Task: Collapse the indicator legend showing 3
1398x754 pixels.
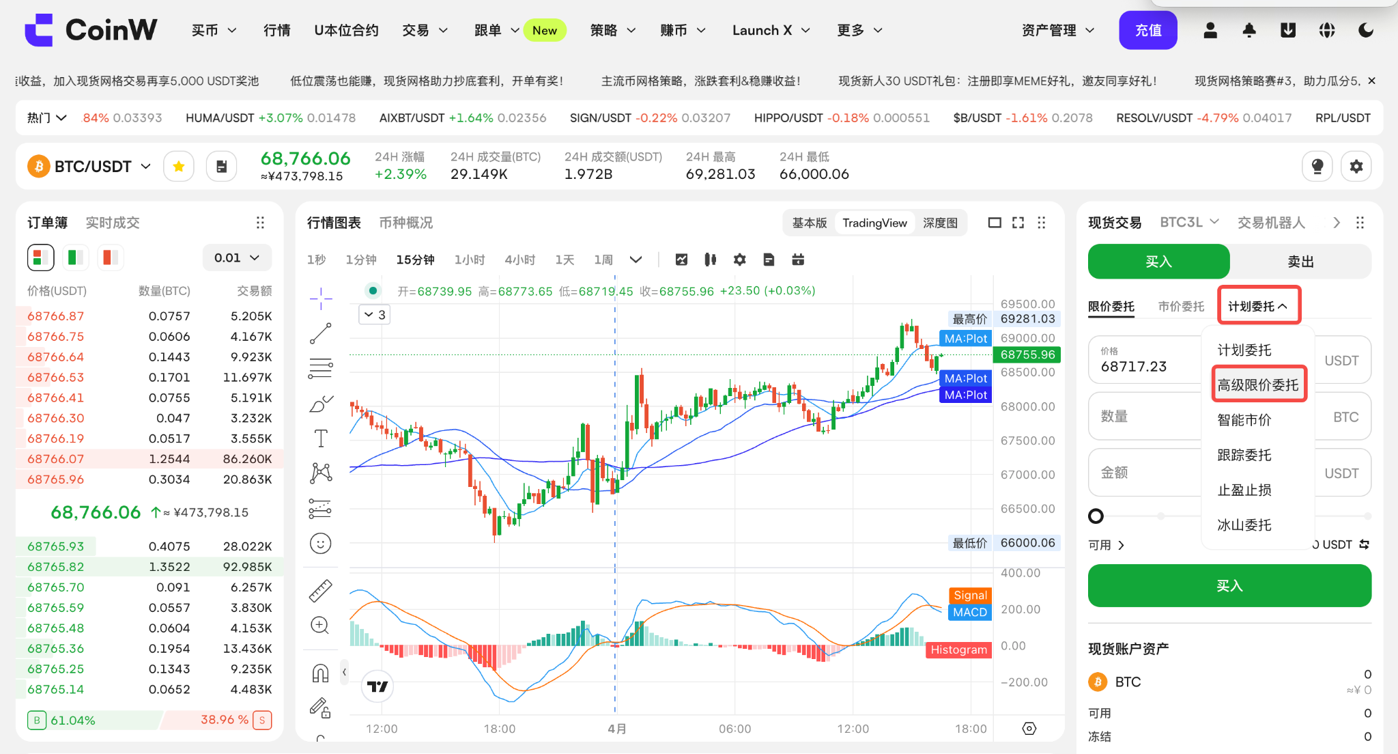Action: pos(374,315)
